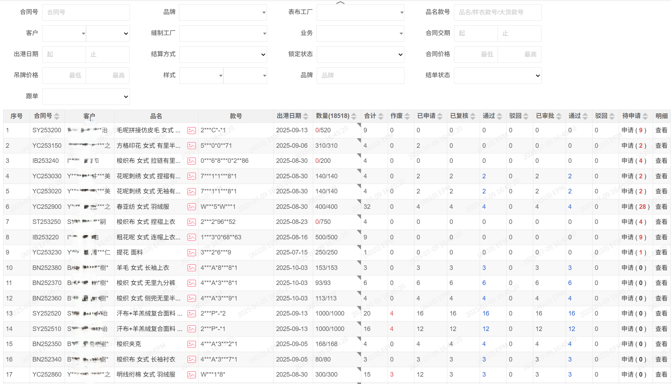The image size is (671, 384).
Task: Open image icon for row YC253150
Action: [x=191, y=146]
